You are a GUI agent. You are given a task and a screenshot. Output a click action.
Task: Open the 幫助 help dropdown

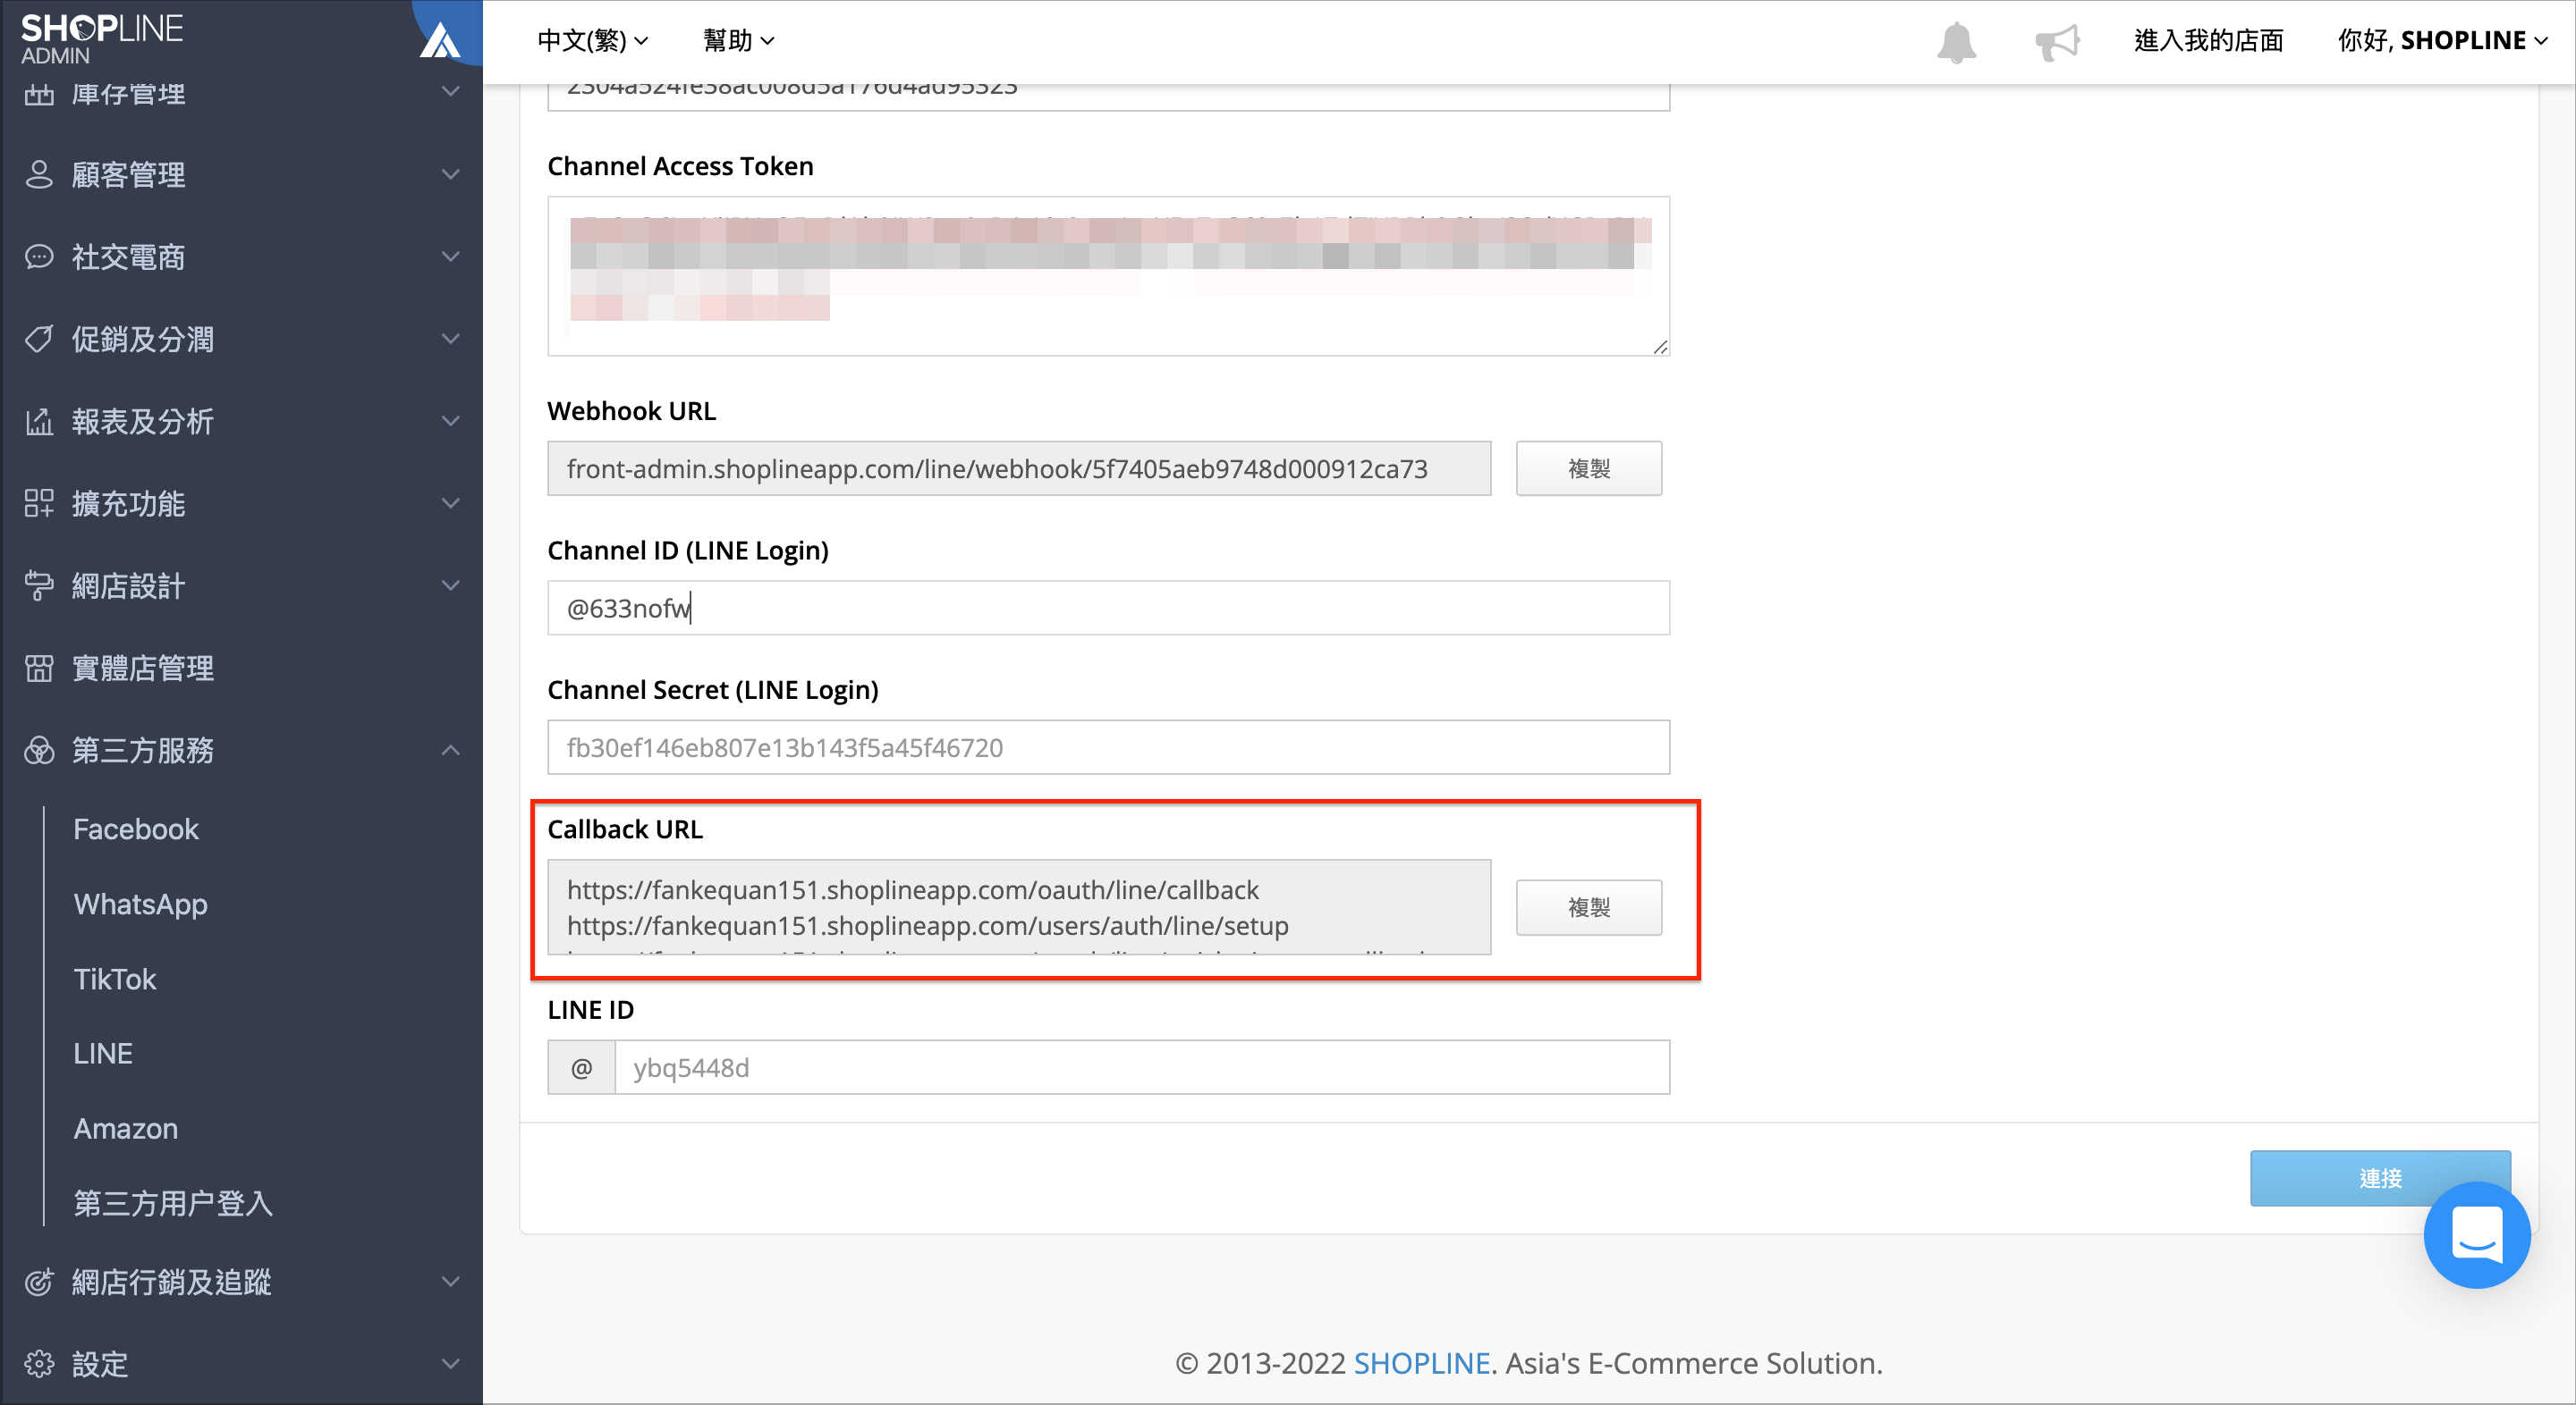coord(738,41)
